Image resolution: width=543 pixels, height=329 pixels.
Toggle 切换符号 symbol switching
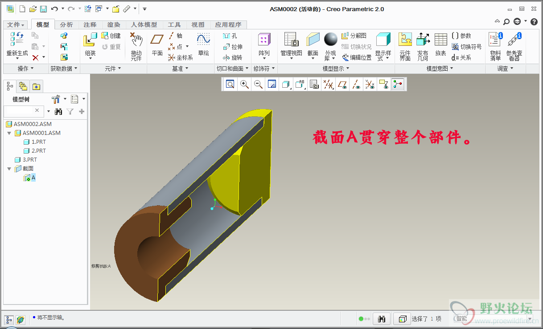click(x=466, y=47)
